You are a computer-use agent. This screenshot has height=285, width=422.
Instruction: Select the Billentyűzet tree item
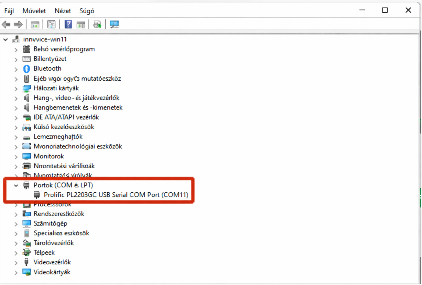tap(50, 59)
